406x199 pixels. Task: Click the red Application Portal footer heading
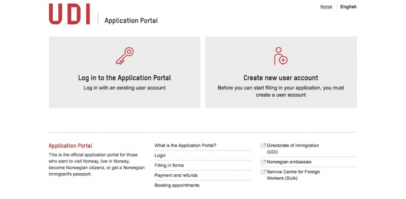click(x=71, y=146)
